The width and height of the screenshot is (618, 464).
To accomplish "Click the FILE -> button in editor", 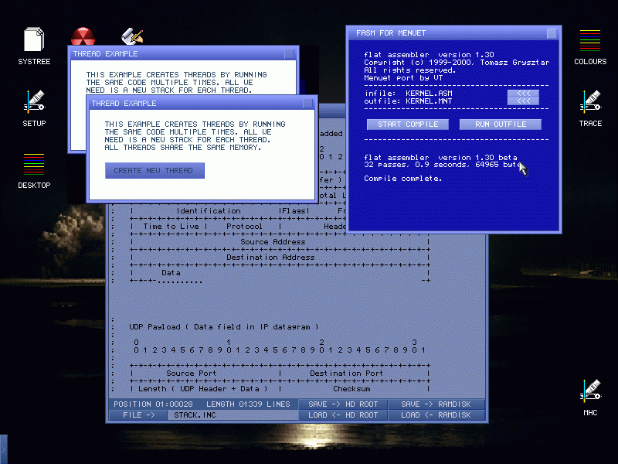I will coord(138,415).
